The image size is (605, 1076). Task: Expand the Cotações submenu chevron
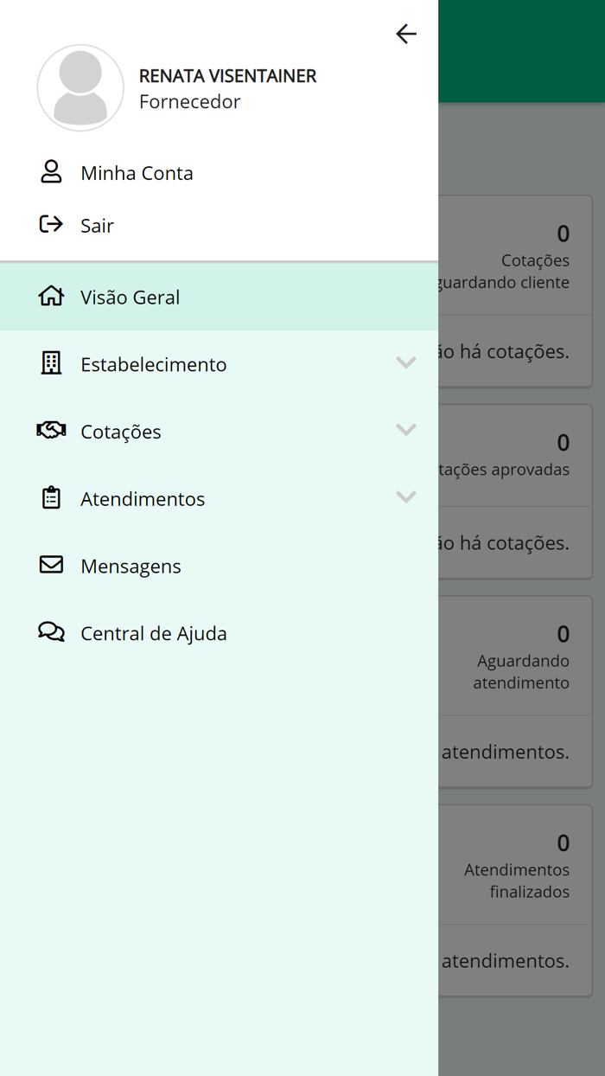coord(406,430)
